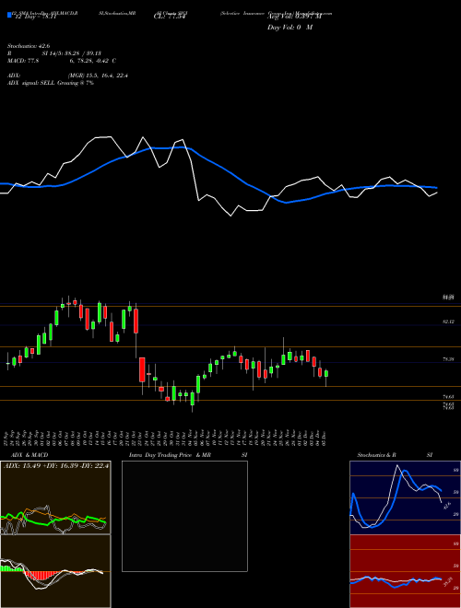Click the empty Intra Day Trading Price panel
461x608 pixels.
click(x=184, y=516)
